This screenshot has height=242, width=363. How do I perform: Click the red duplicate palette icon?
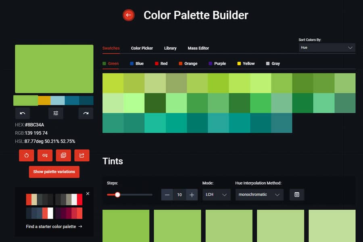click(x=63, y=155)
